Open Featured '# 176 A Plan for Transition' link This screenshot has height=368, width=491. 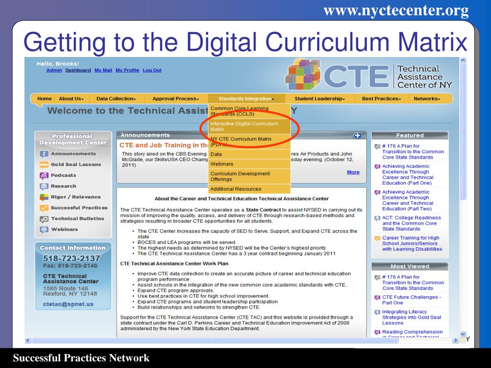click(x=413, y=152)
